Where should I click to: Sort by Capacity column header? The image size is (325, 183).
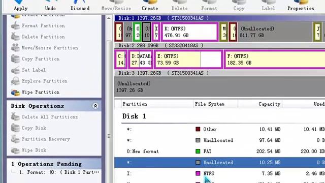point(260,104)
